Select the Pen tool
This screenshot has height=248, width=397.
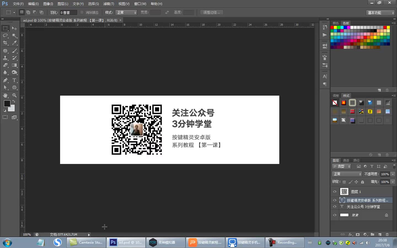point(5,80)
